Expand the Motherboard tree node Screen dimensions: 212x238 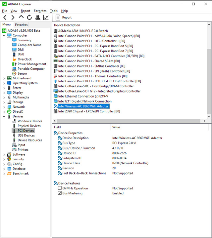click(4, 78)
